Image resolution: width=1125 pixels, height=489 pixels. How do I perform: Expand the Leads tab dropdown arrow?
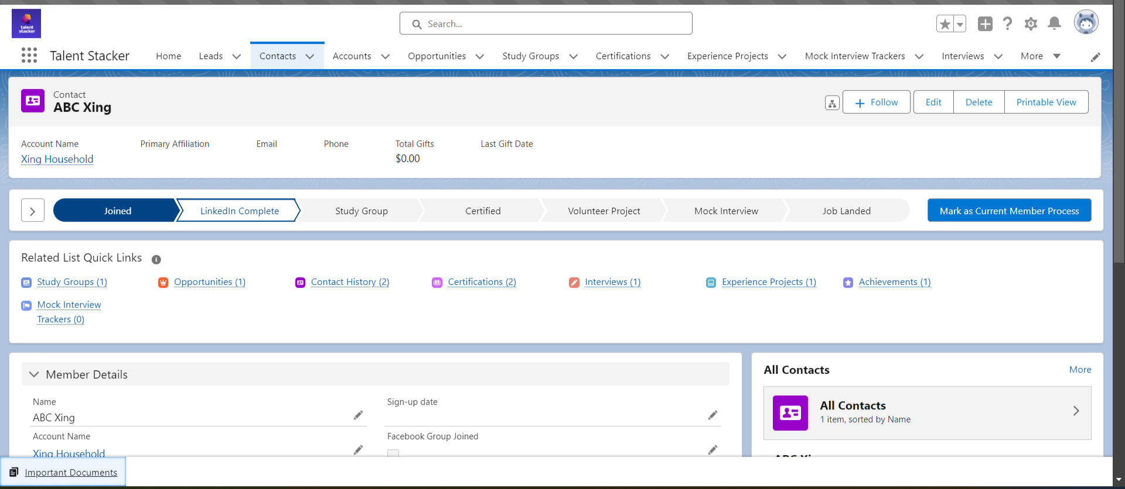coord(237,57)
